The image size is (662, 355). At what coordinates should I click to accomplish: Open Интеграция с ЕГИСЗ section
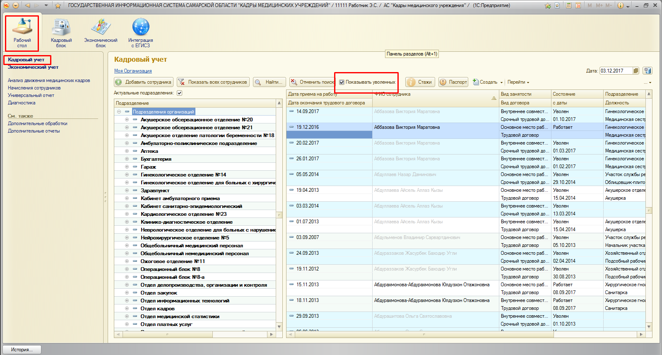pos(141,32)
